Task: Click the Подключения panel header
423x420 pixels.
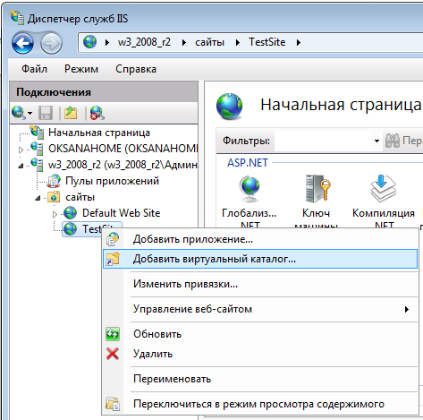Action: (x=104, y=92)
